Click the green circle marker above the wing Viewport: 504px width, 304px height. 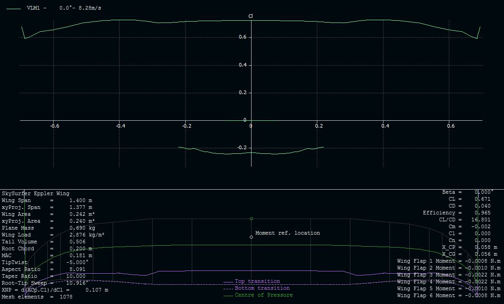[x=251, y=219]
